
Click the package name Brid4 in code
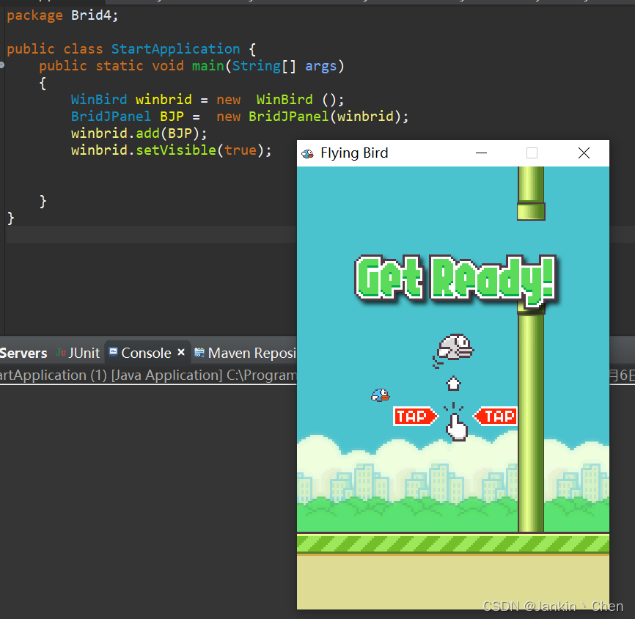pos(92,15)
